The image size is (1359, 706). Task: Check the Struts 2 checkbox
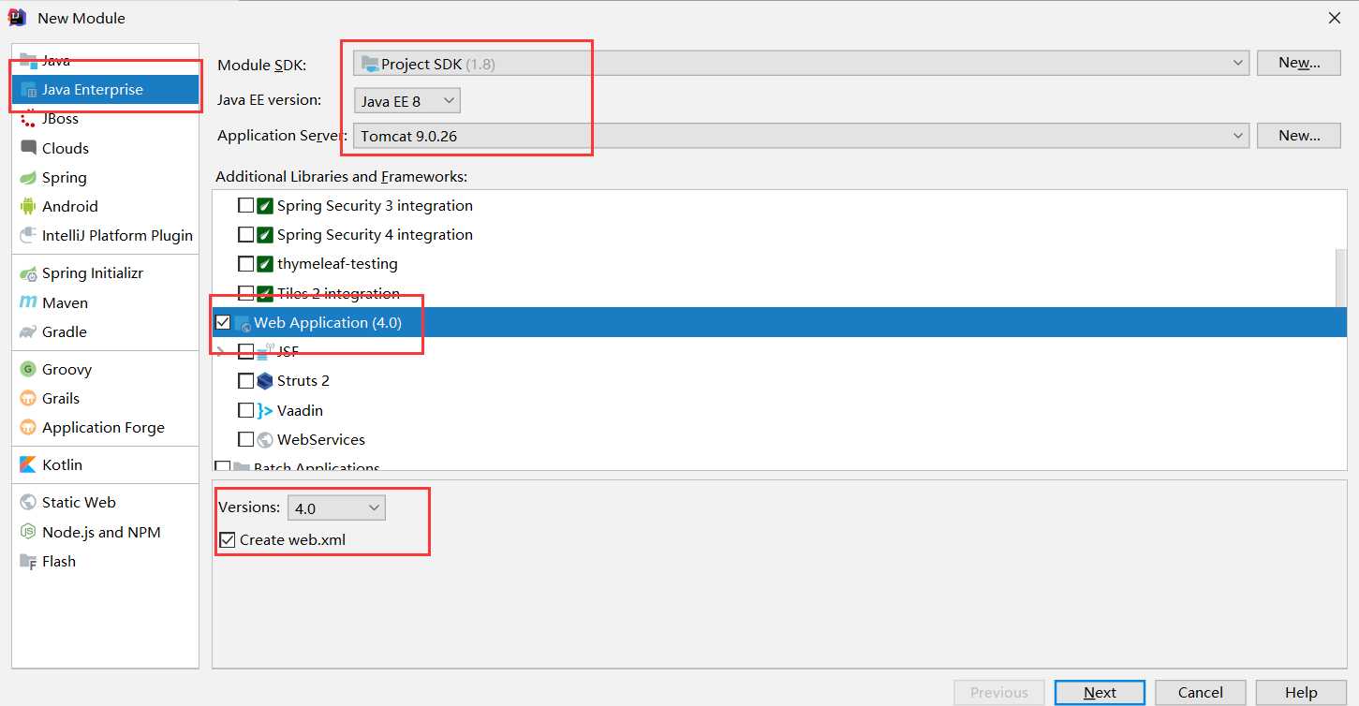click(x=245, y=381)
